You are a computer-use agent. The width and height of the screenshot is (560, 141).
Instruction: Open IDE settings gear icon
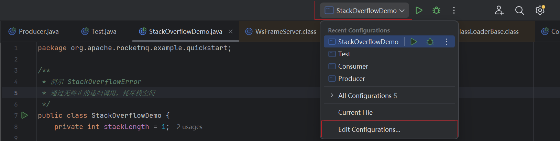point(540,11)
